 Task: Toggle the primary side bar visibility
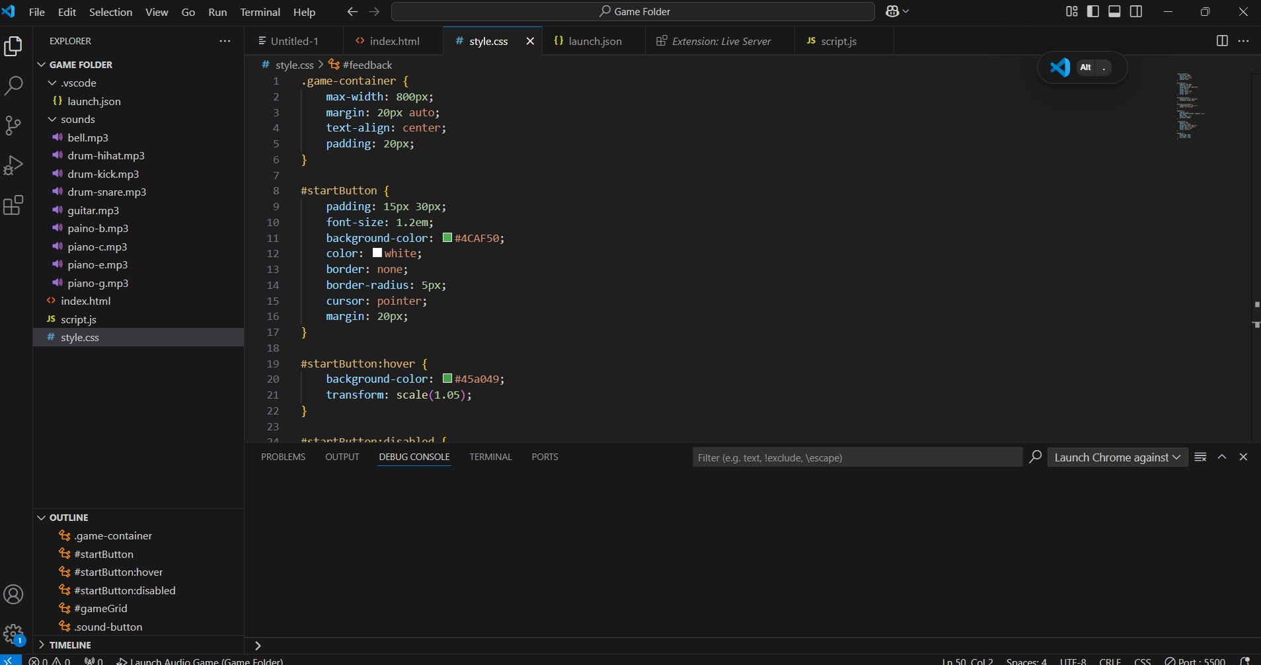coord(1093,12)
